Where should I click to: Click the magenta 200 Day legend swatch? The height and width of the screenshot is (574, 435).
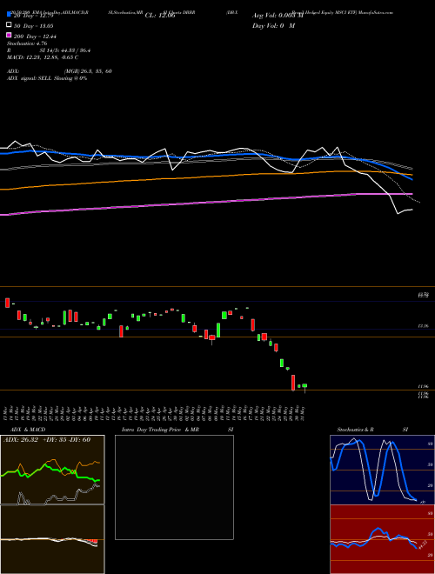tap(9, 35)
